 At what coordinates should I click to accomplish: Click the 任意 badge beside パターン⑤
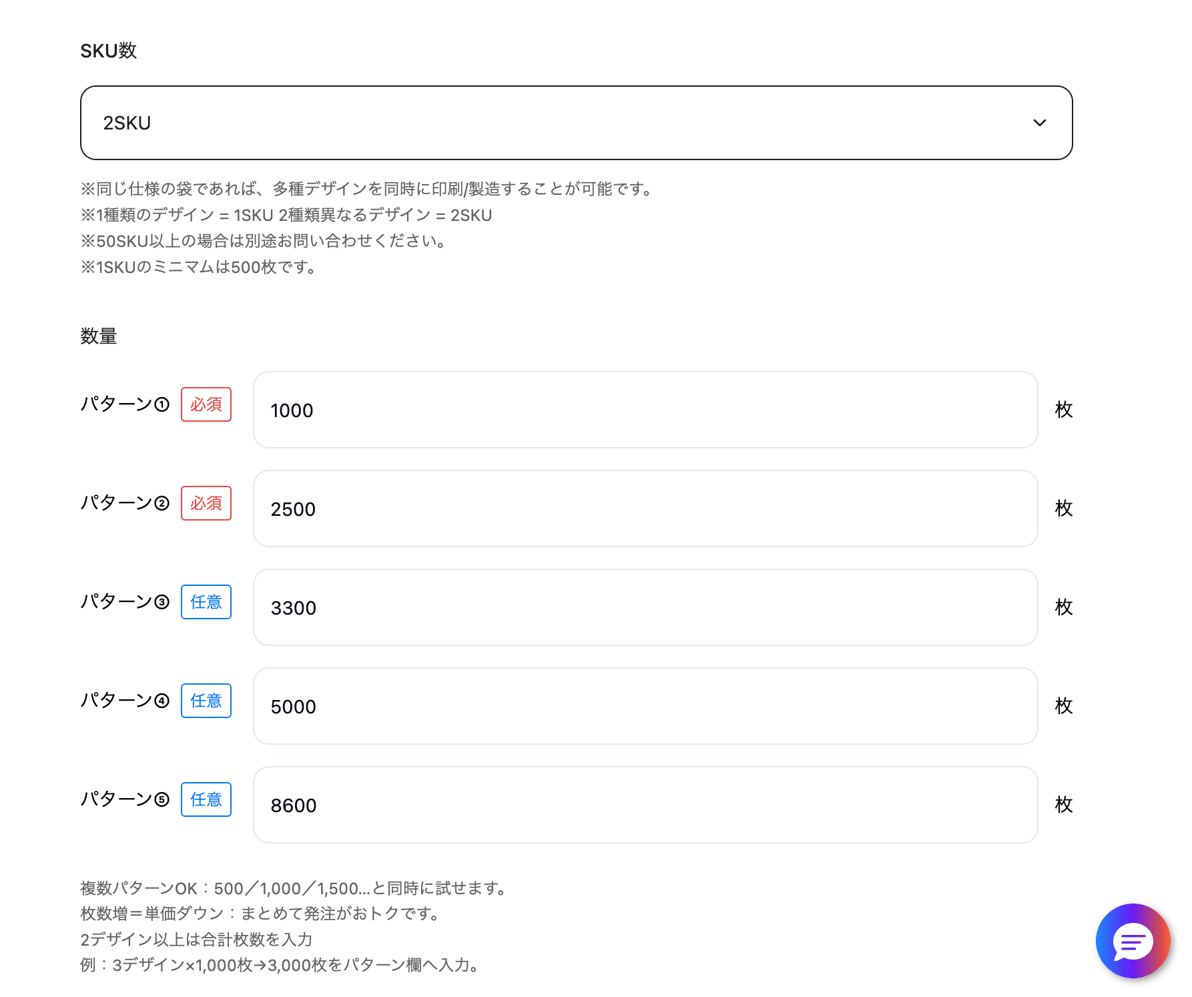click(x=206, y=799)
